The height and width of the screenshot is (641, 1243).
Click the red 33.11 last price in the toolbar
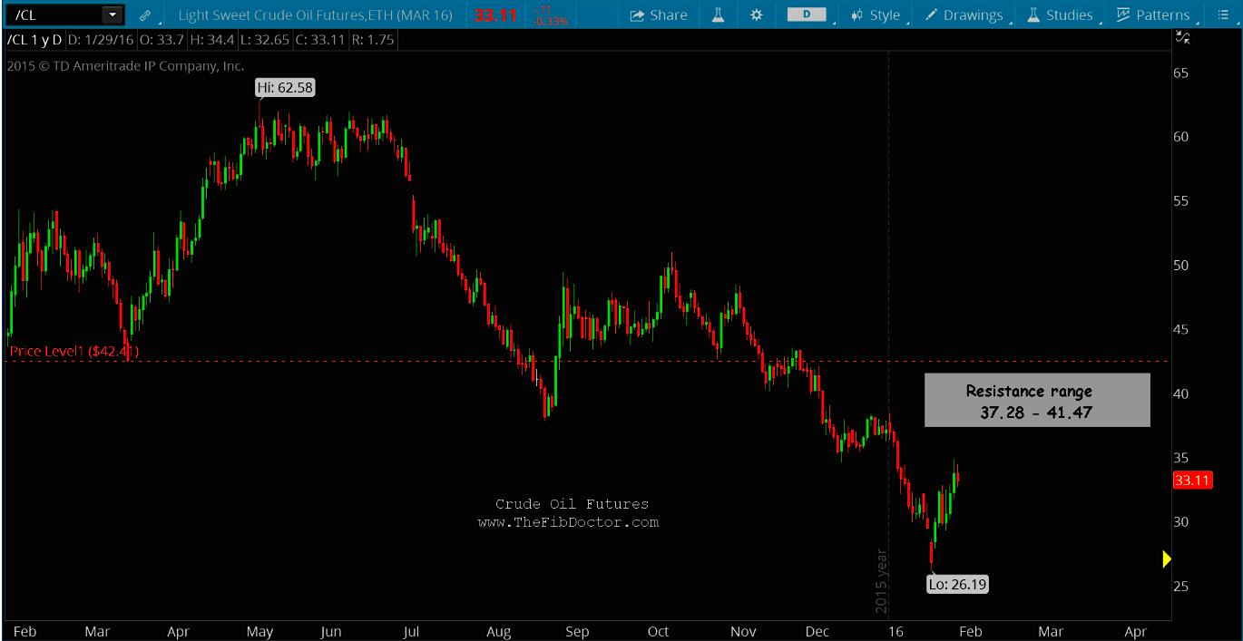pyautogui.click(x=494, y=15)
